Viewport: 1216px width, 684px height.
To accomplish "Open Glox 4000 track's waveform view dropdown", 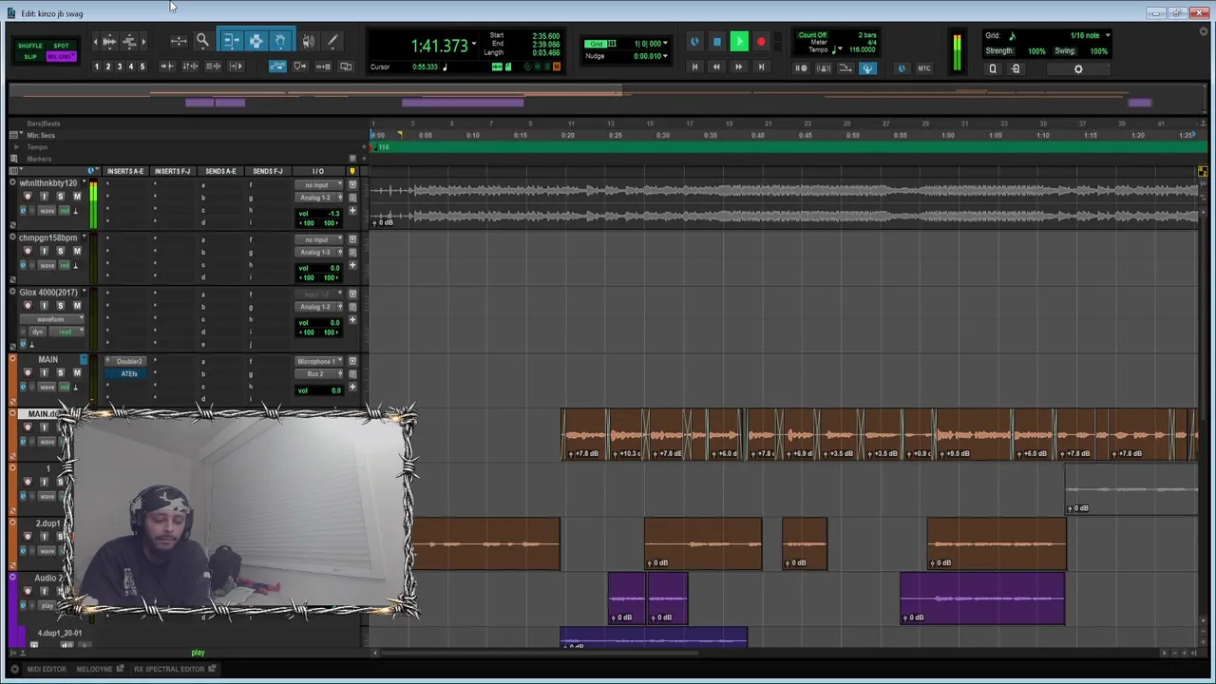I will pyautogui.click(x=50, y=319).
